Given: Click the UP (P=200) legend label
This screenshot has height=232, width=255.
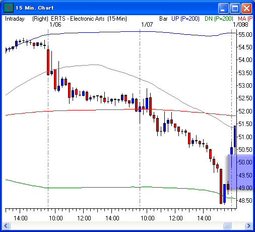Looking at the screenshot, I should 185,19.
